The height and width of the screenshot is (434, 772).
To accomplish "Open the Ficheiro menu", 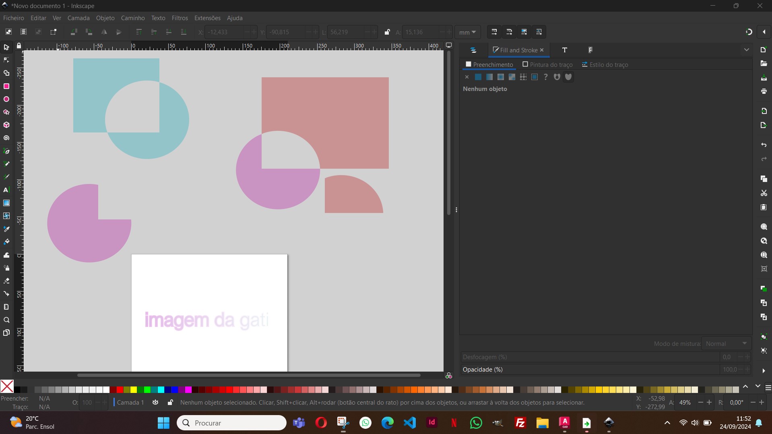I will (14, 18).
